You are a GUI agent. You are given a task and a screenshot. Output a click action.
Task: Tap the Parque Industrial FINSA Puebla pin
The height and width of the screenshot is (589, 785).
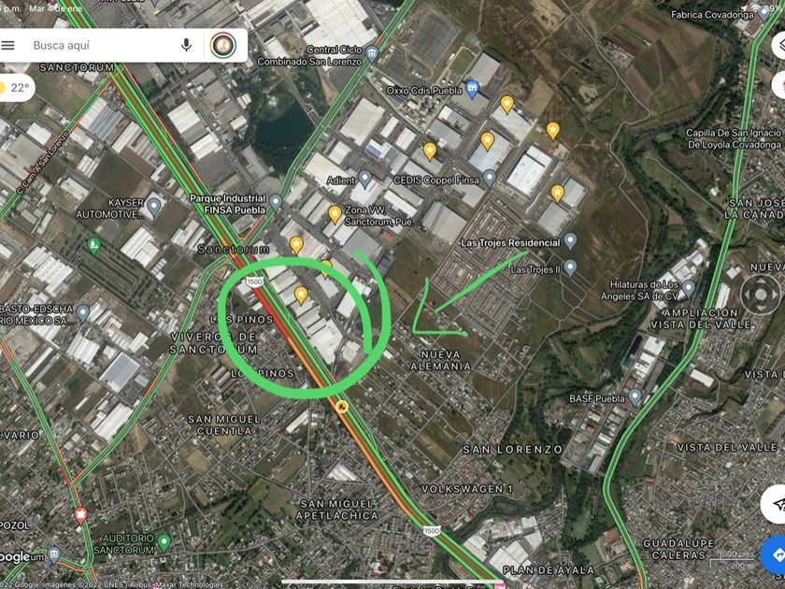click(276, 202)
